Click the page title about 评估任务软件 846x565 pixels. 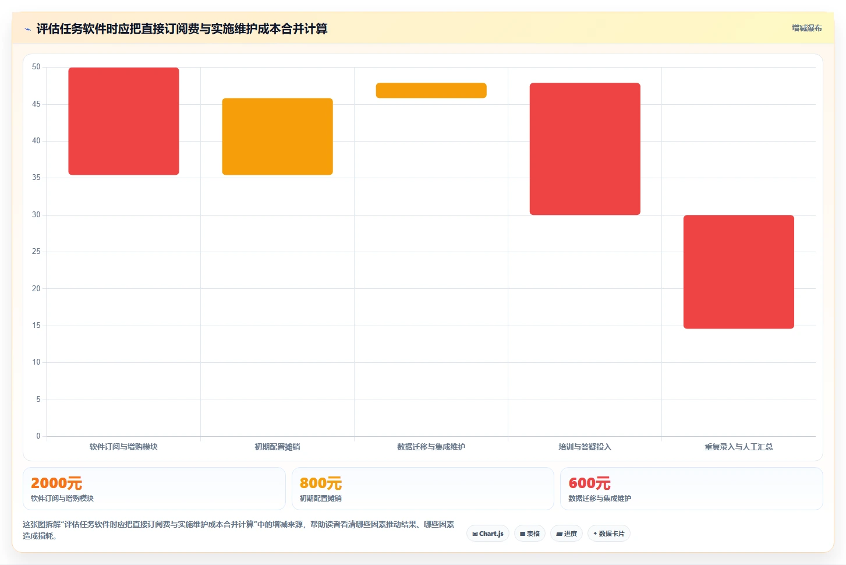(x=182, y=29)
